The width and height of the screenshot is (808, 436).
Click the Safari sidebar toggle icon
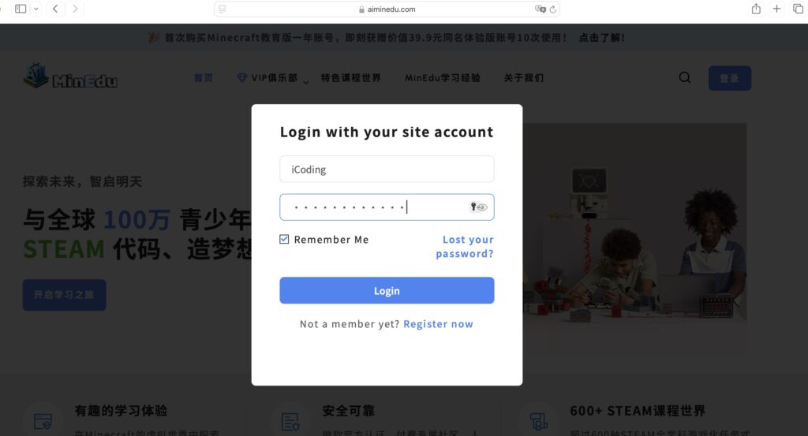(21, 9)
